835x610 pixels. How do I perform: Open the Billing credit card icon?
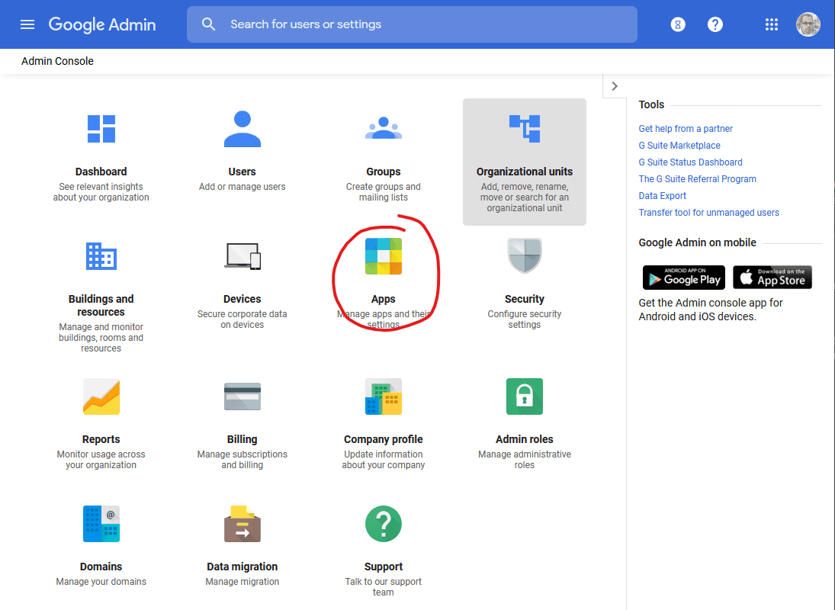click(242, 396)
